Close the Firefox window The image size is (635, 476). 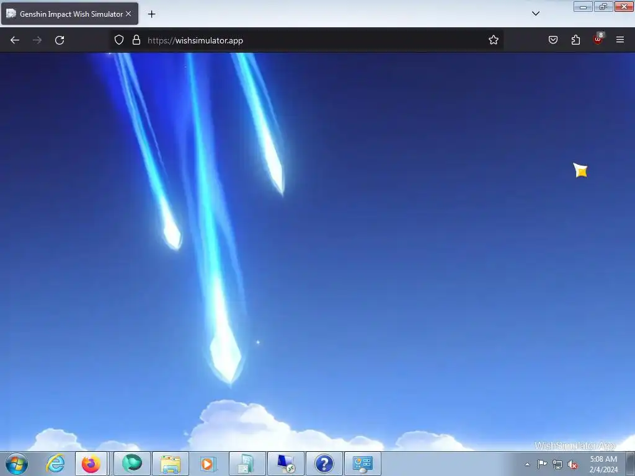click(x=624, y=6)
